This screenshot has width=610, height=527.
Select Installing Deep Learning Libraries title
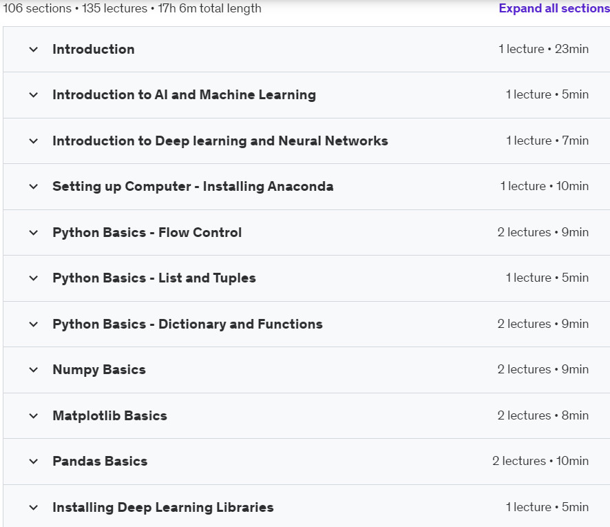pos(163,508)
